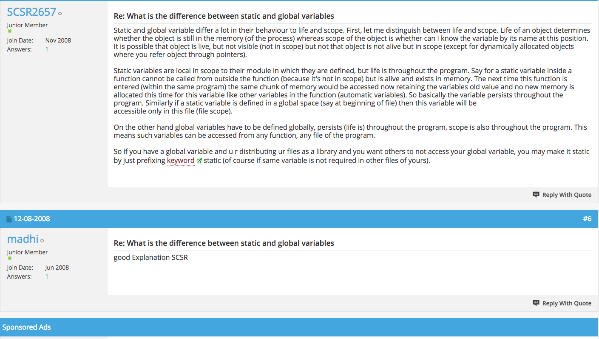Open the answers count for SCSR2657

tap(47, 49)
